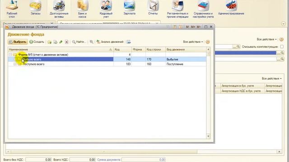Click the Всего НДС field
The height and width of the screenshot is (162, 289).
click(x=83, y=160)
